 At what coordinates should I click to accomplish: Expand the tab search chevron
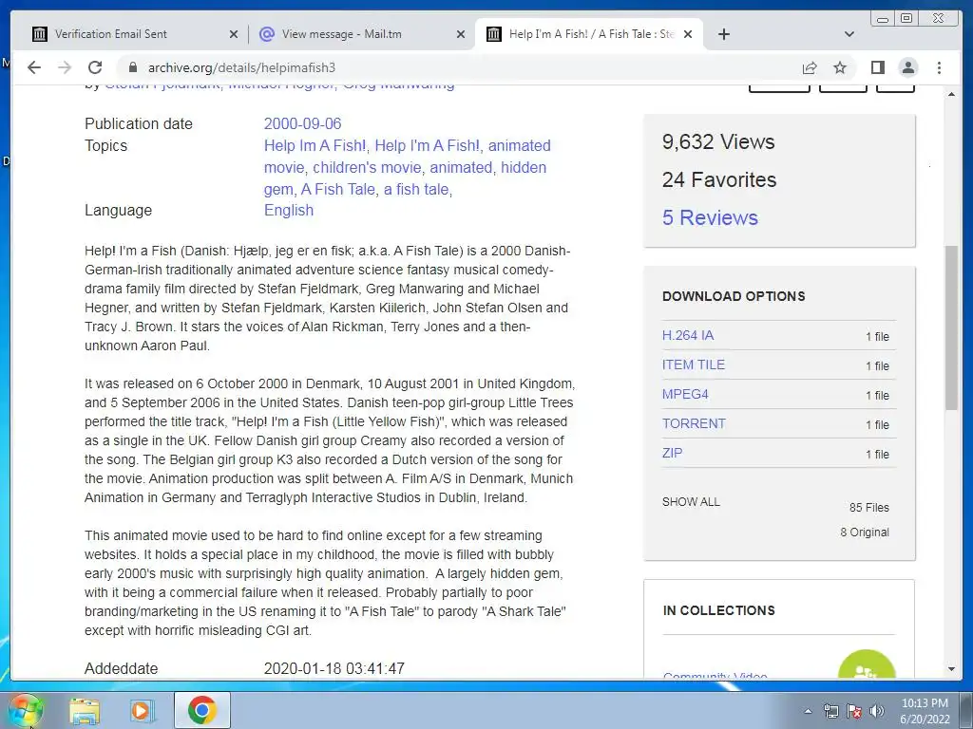click(x=849, y=34)
